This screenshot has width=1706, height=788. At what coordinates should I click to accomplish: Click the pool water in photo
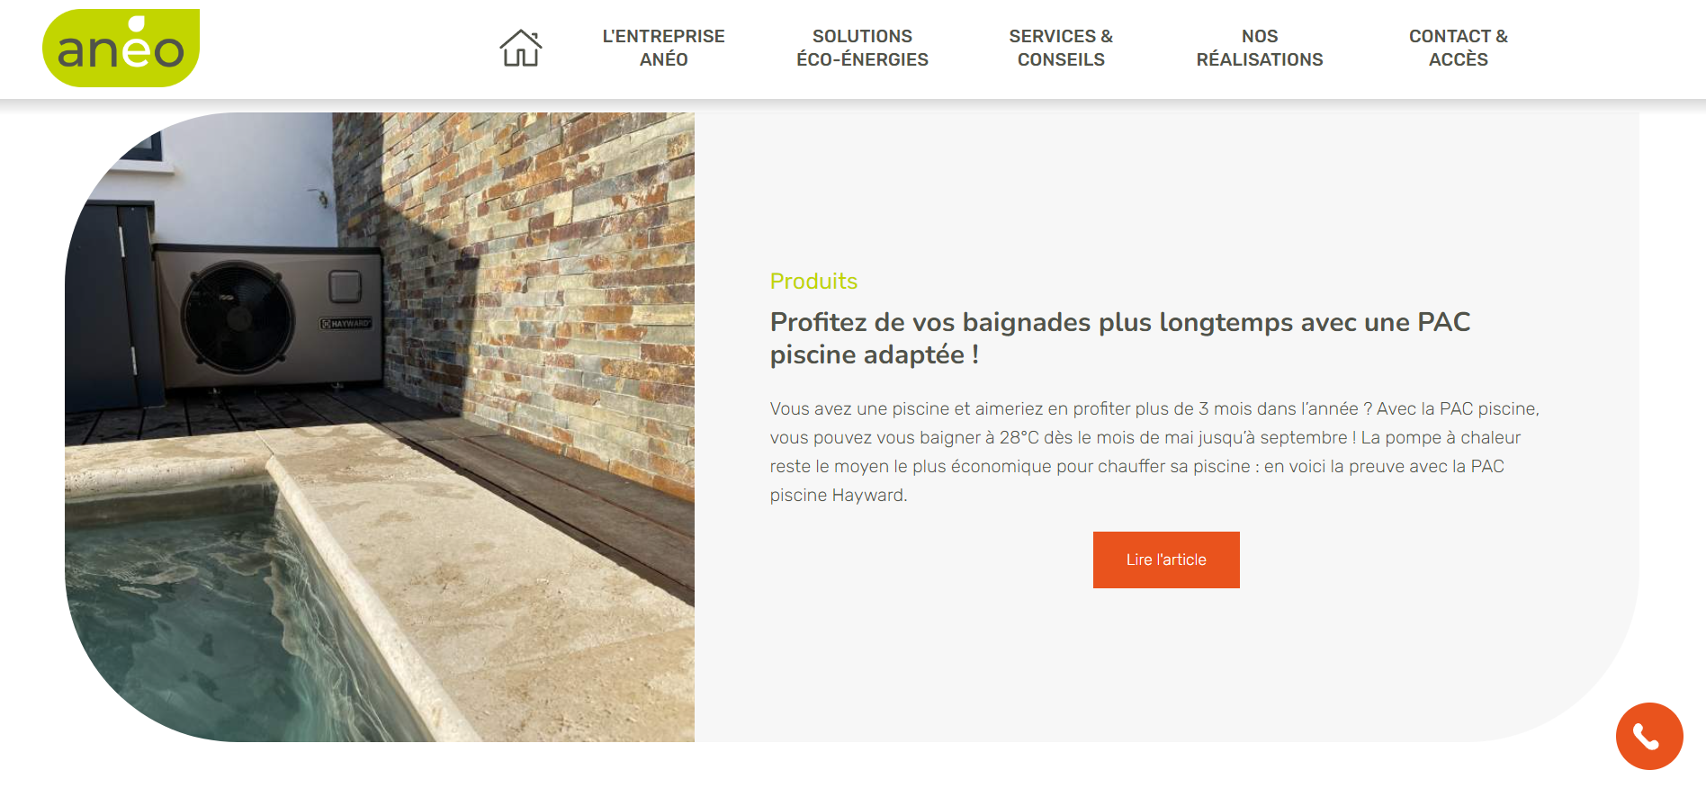tap(198, 630)
